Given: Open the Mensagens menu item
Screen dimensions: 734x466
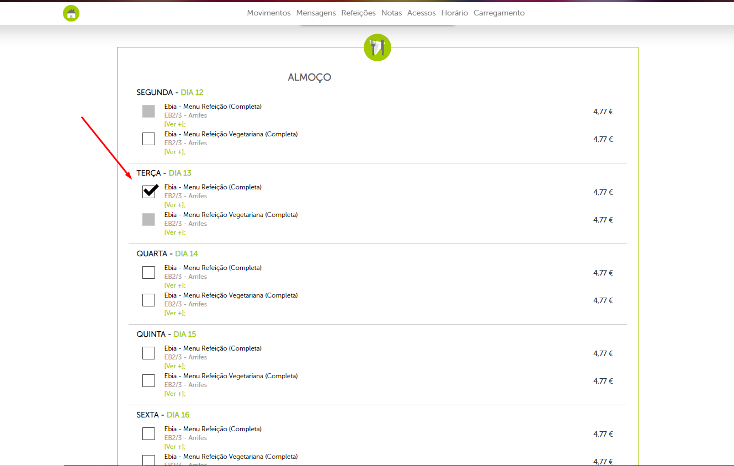Looking at the screenshot, I should tap(316, 13).
